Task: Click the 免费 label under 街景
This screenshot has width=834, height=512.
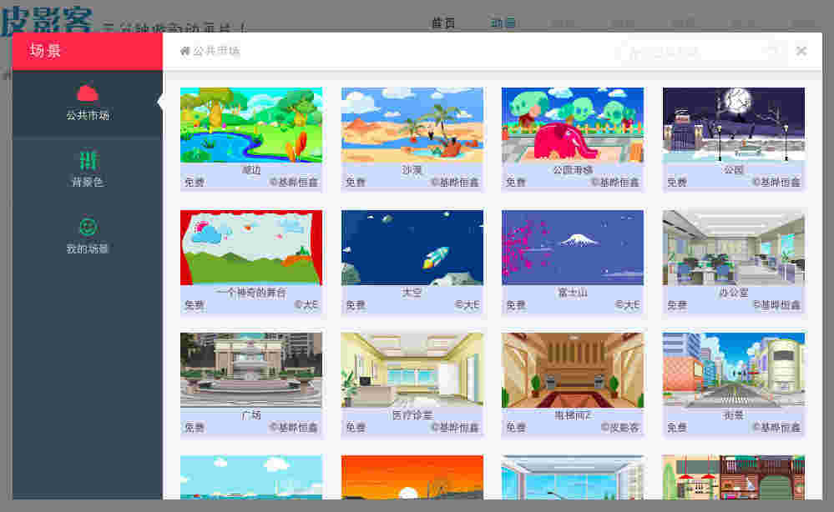Action: (x=676, y=428)
